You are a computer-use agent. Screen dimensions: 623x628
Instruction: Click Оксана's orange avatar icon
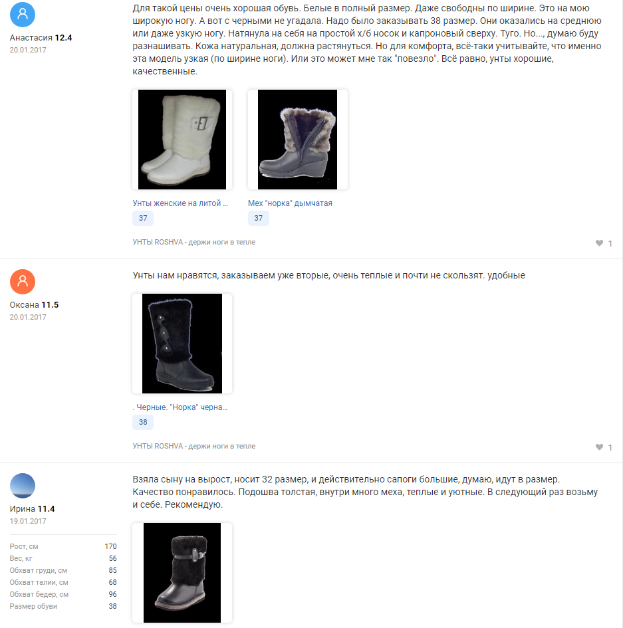[x=23, y=282]
